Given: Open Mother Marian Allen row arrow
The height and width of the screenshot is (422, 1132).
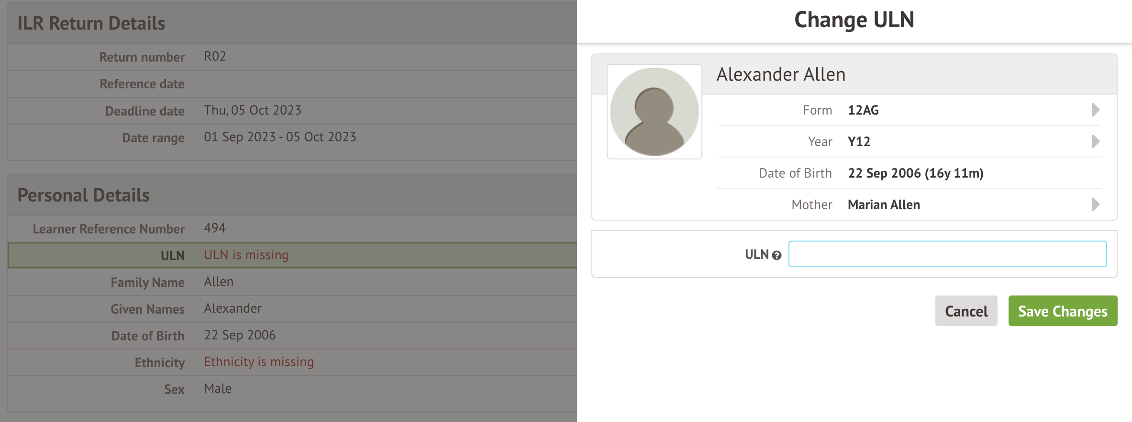Looking at the screenshot, I should point(1095,205).
